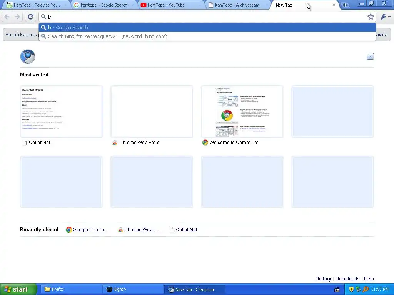Bookmark the page using the star icon

tap(371, 17)
